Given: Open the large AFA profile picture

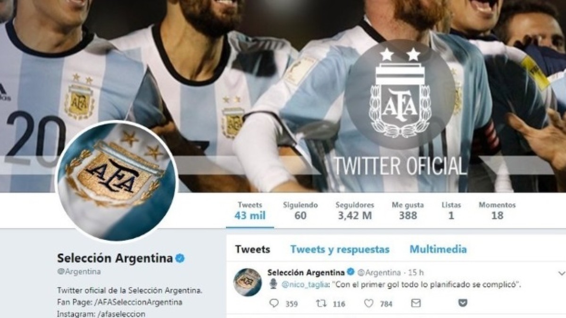Looking at the screenshot, I should pyautogui.click(x=117, y=181).
